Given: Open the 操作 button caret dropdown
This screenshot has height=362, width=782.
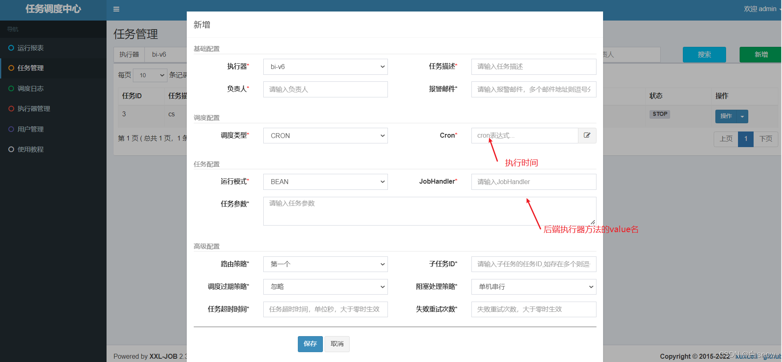Looking at the screenshot, I should pos(742,116).
